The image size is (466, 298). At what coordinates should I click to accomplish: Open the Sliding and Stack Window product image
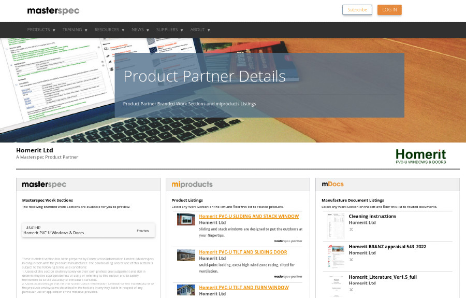[x=186, y=219]
